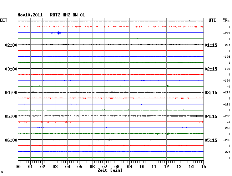Viewport: 232px width, 176px height.
Task: Click the DC offset value -211
Action: [227, 104]
